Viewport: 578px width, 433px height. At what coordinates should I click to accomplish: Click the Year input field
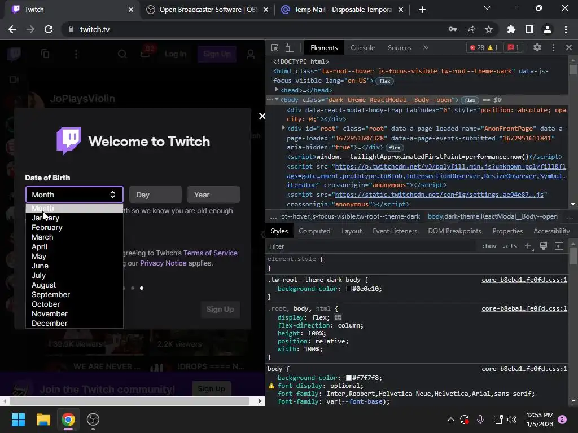[213, 195]
